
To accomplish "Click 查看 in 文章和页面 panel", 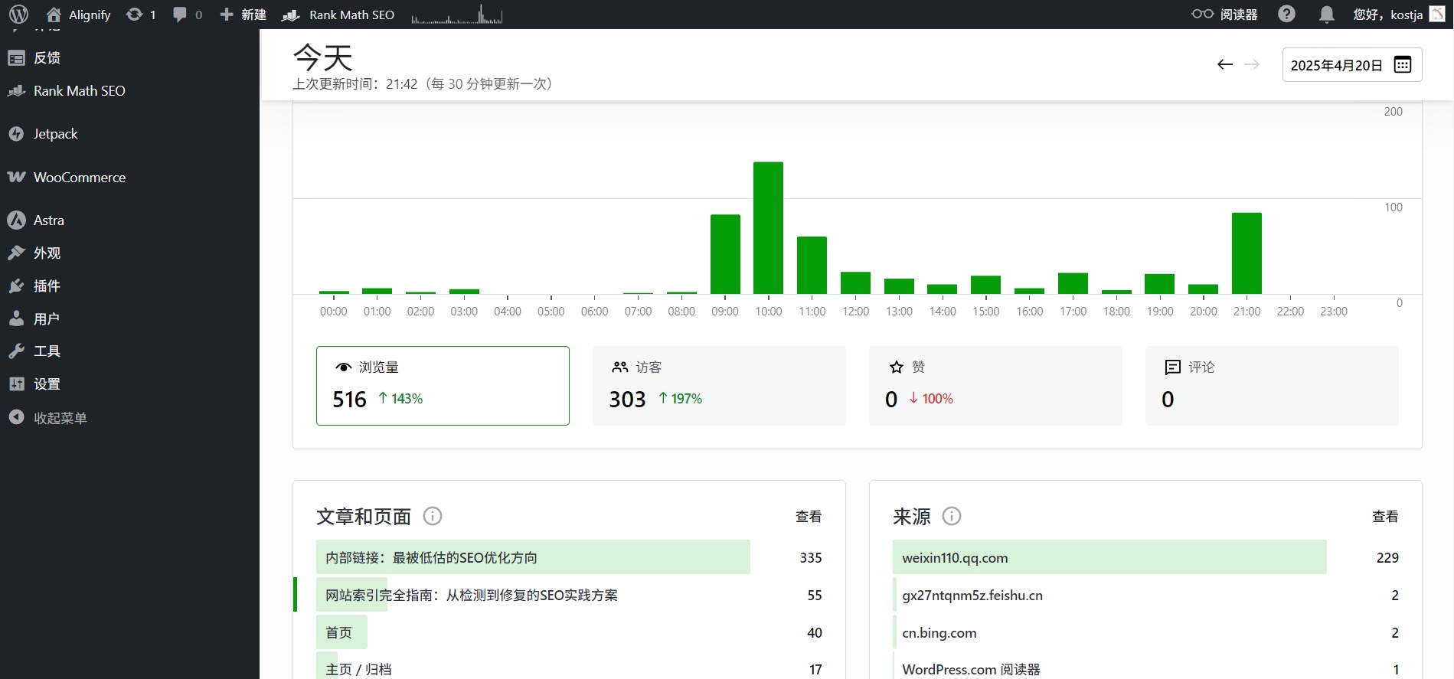I will (809, 517).
